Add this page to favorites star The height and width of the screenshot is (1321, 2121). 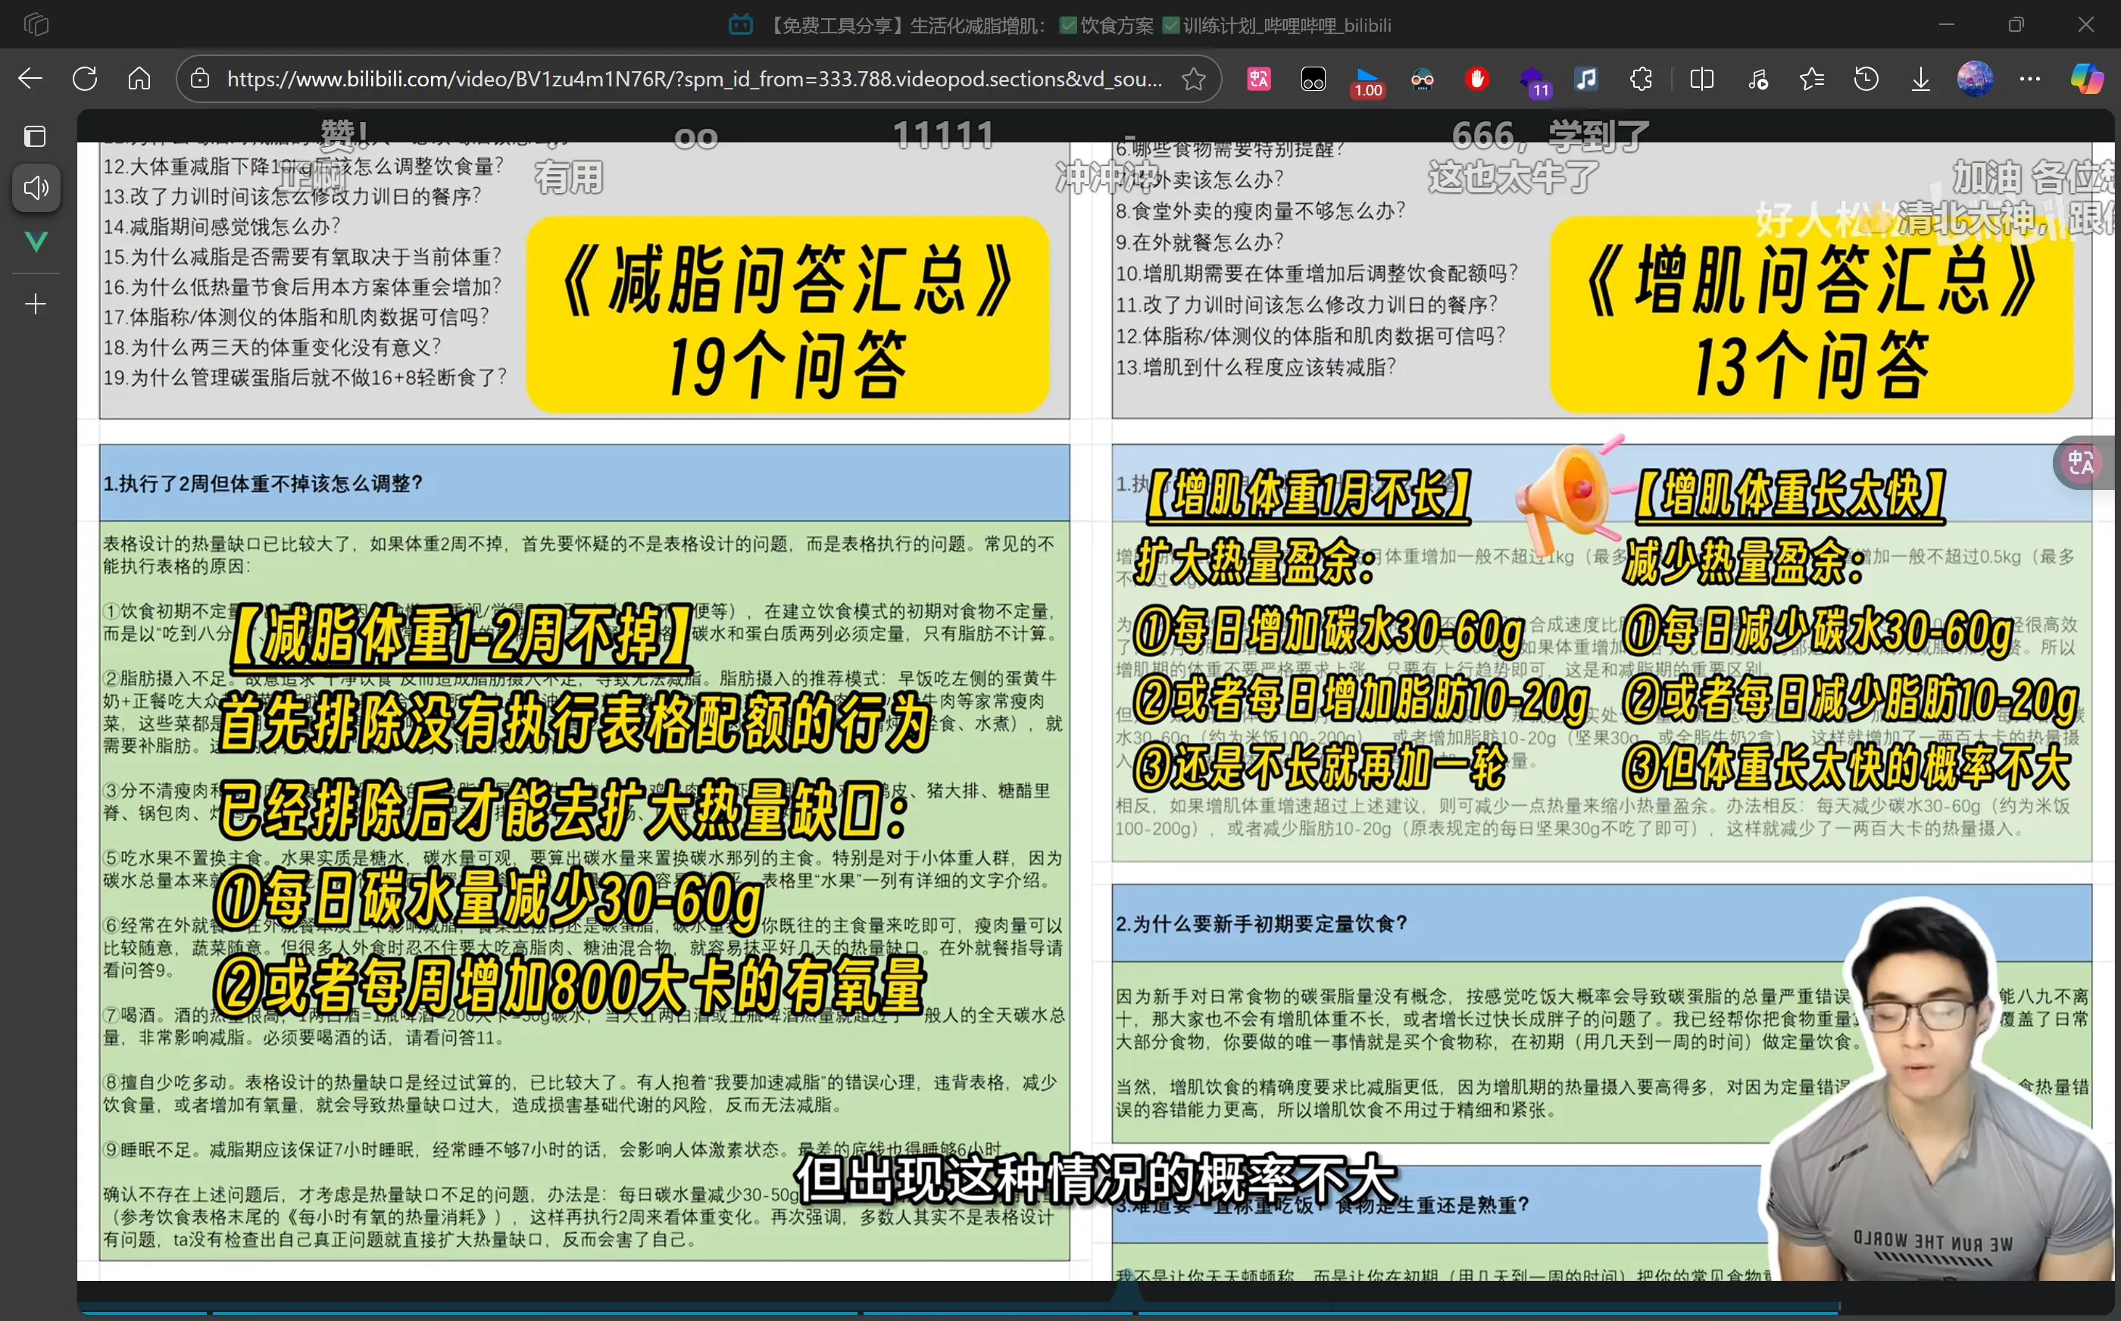[x=1193, y=80]
